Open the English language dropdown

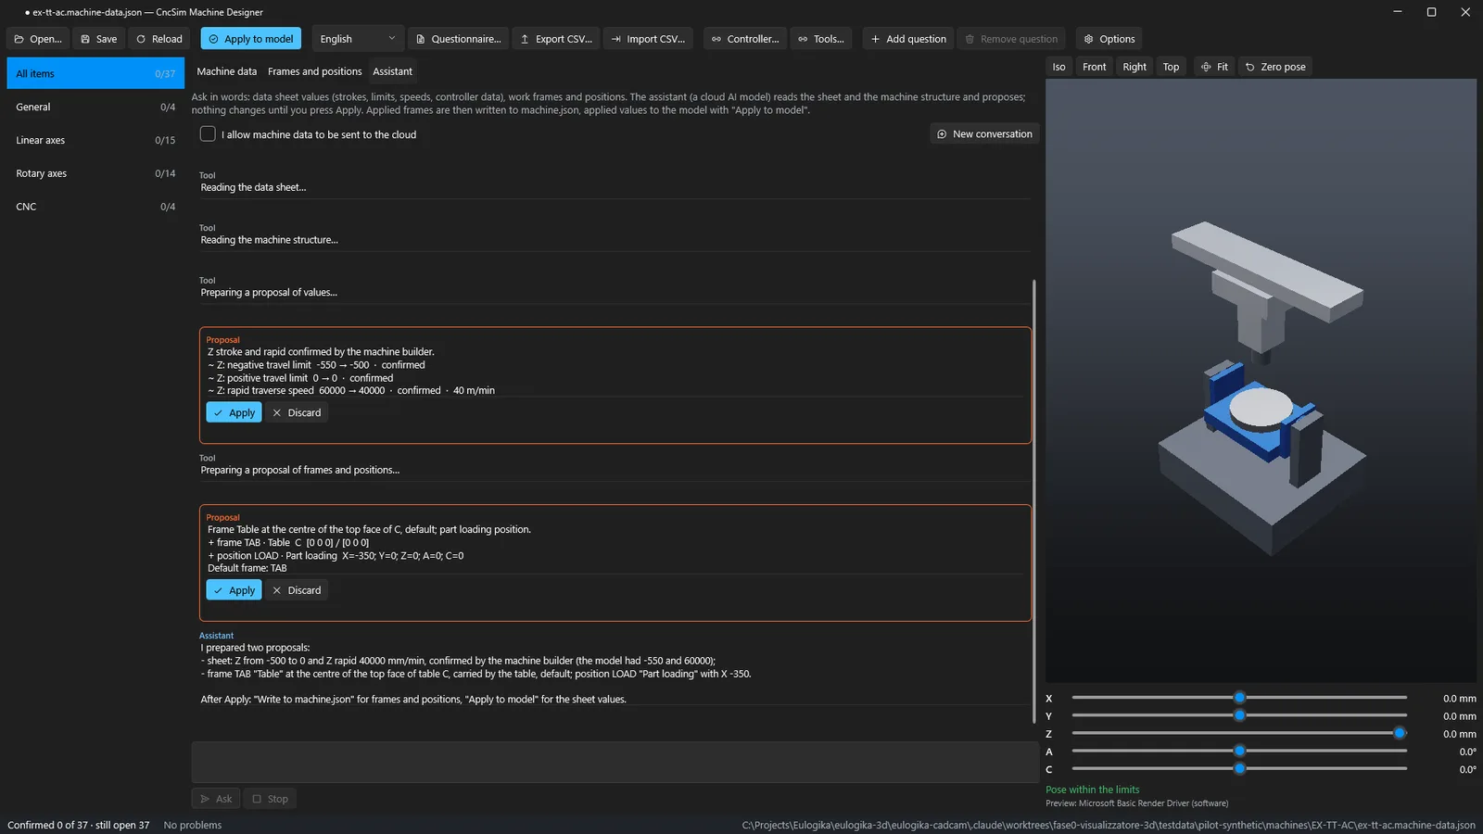point(358,39)
